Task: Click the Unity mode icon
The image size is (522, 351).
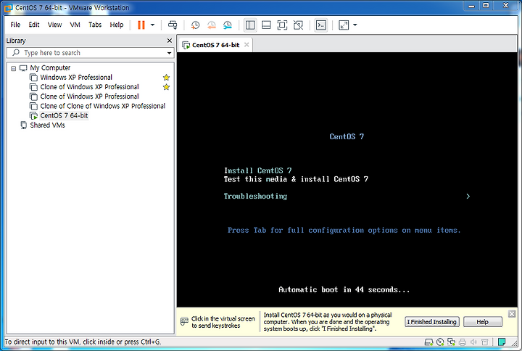Action: (x=298, y=25)
